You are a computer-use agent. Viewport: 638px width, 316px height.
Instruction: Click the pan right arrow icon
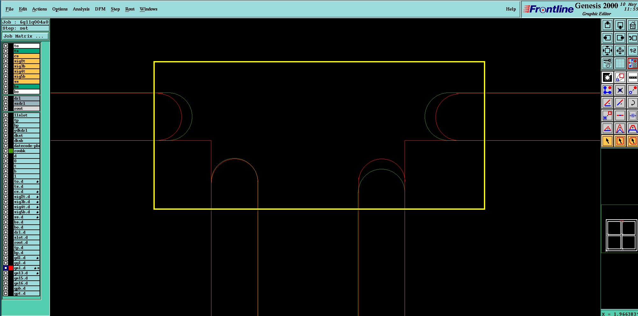[620, 38]
